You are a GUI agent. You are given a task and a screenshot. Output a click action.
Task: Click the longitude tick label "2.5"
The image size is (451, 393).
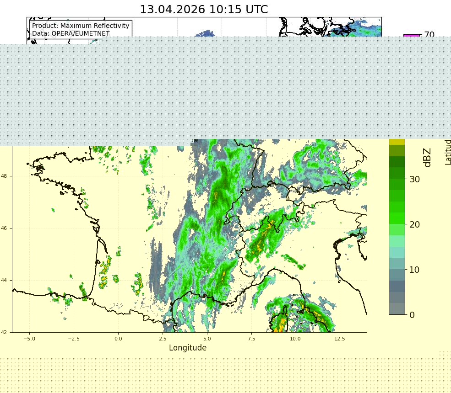coord(163,339)
